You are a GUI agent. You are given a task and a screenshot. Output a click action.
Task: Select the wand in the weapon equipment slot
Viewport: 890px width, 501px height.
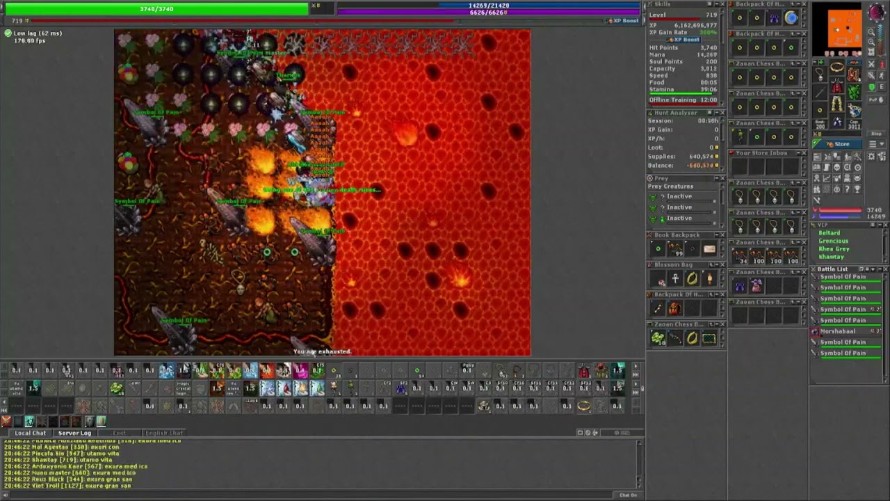tap(820, 93)
